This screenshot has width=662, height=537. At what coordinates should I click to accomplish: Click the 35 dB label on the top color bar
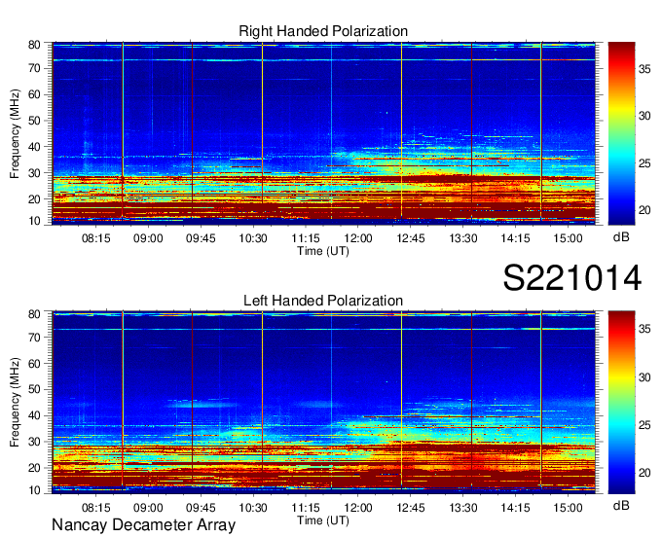[644, 69]
